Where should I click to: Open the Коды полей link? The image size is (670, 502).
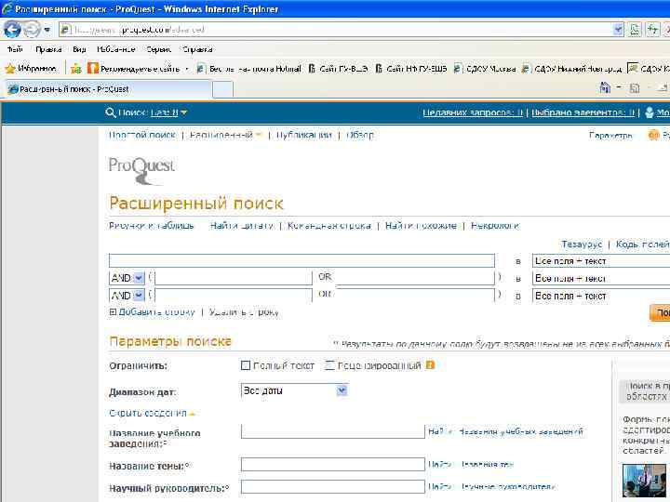pos(642,244)
